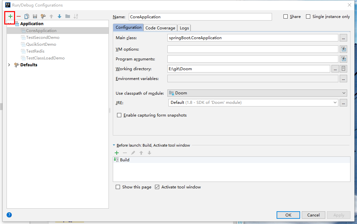Viewport: 357px width, 224px height.
Task: Collapse the Before launch section
Action: 114,145
